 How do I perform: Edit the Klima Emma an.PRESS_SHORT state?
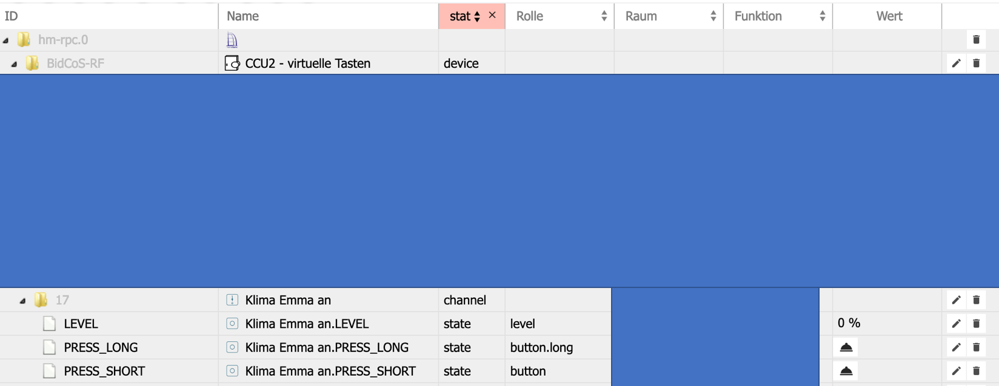tap(956, 371)
